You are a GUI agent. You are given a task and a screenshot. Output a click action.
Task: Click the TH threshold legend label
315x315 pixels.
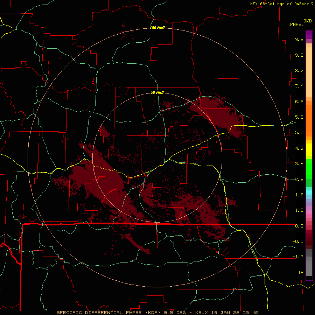point(301,273)
